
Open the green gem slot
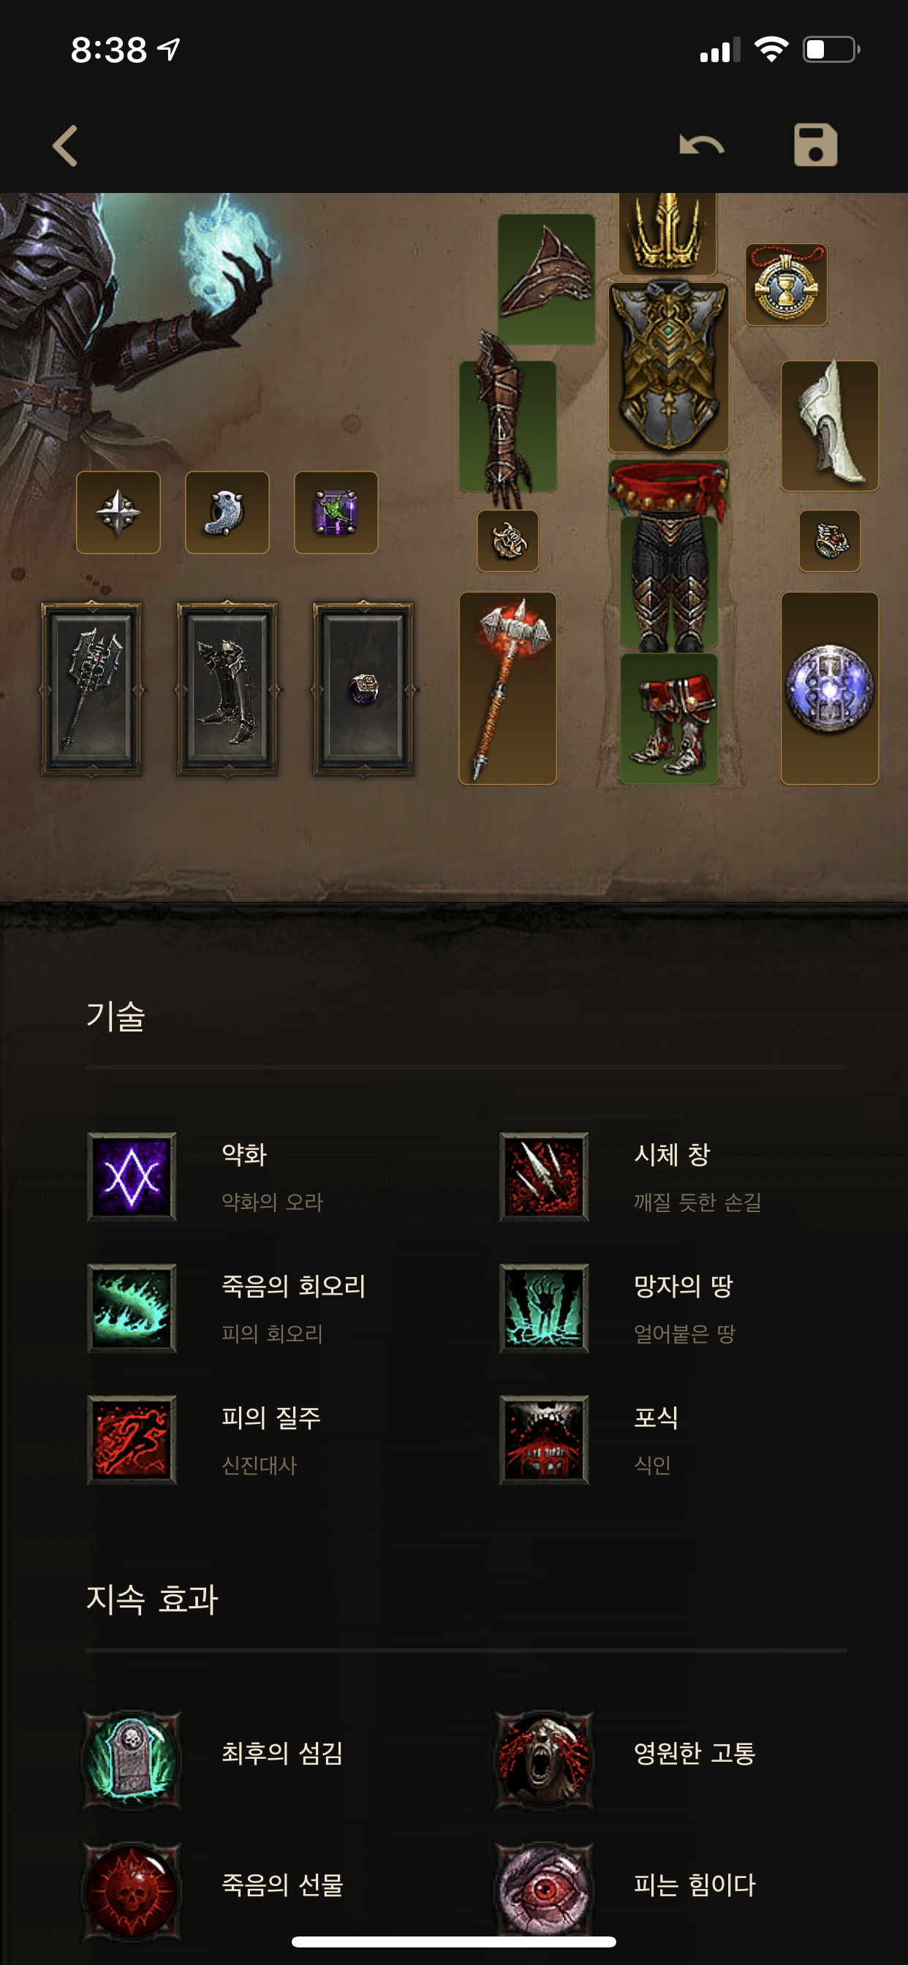point(336,512)
